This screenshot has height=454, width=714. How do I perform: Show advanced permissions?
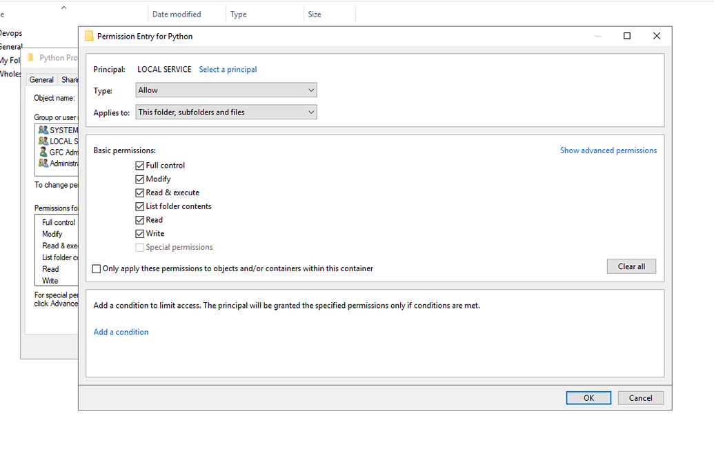coord(608,150)
